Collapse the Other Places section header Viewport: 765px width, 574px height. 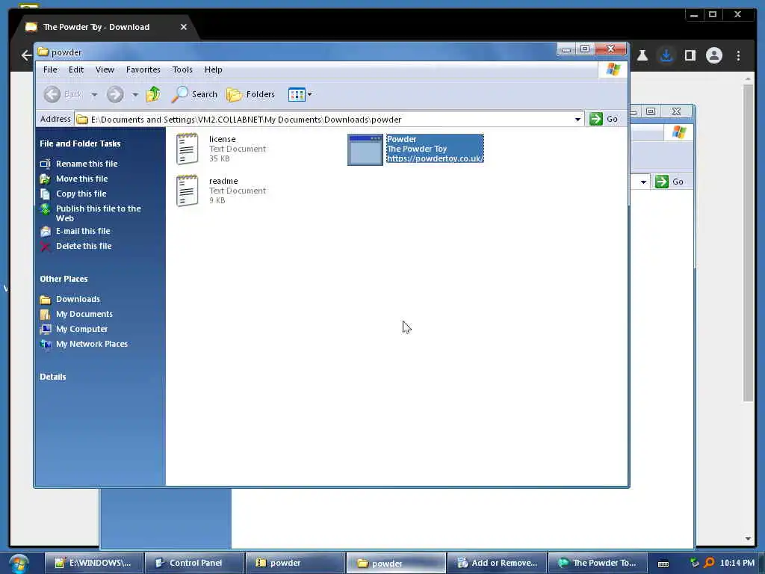coord(64,279)
